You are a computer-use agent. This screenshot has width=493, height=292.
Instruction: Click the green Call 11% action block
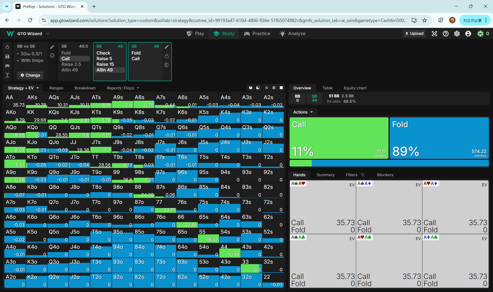point(339,138)
